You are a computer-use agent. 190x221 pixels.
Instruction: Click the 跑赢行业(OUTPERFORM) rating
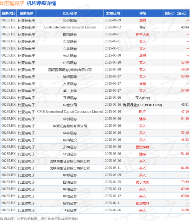tap(142, 105)
